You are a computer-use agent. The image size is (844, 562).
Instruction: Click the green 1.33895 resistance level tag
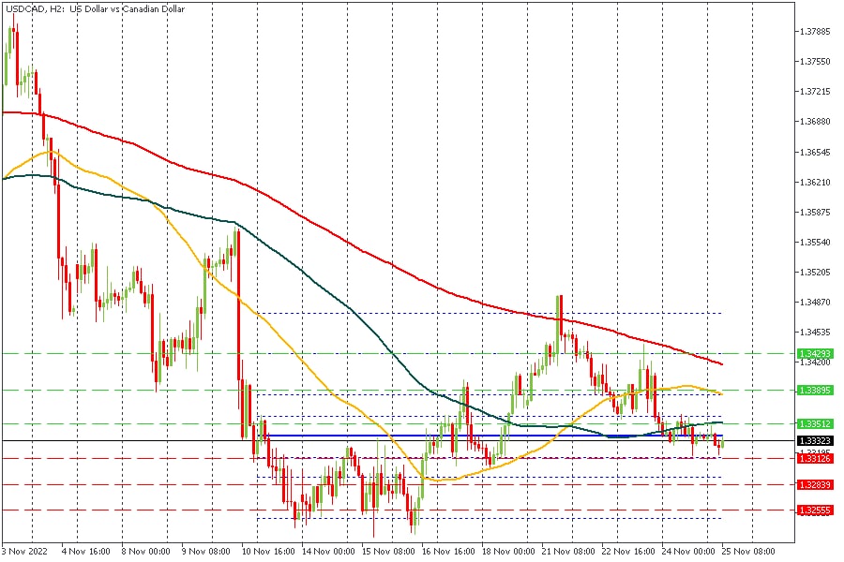[x=815, y=390]
